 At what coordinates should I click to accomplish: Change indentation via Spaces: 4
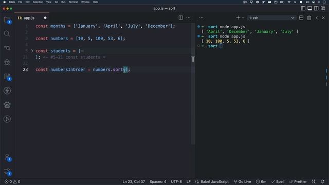coord(158,181)
